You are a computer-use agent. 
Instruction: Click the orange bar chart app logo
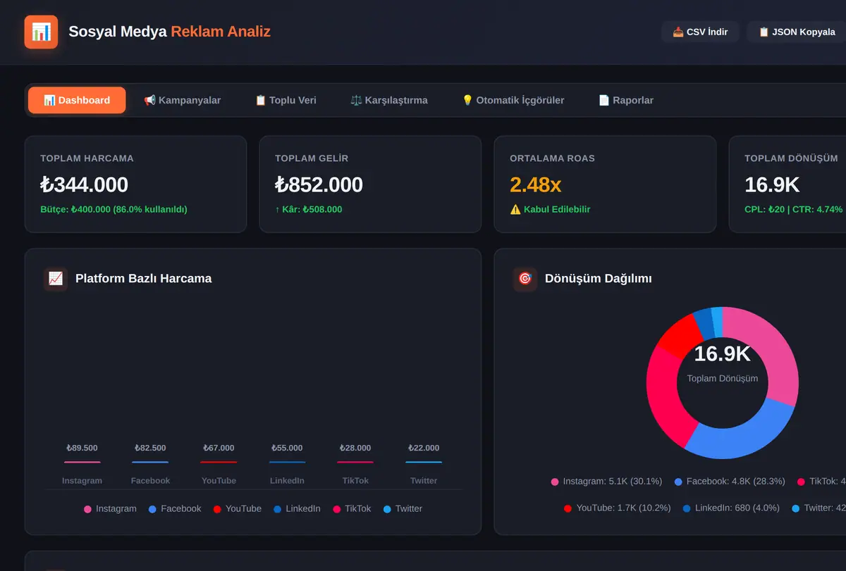(x=41, y=32)
